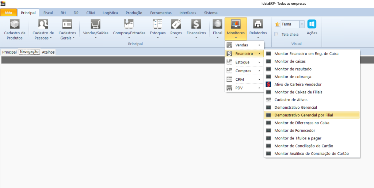The image size is (374, 188).
Task: Open the Relatorios printer icon
Action: 258,25
